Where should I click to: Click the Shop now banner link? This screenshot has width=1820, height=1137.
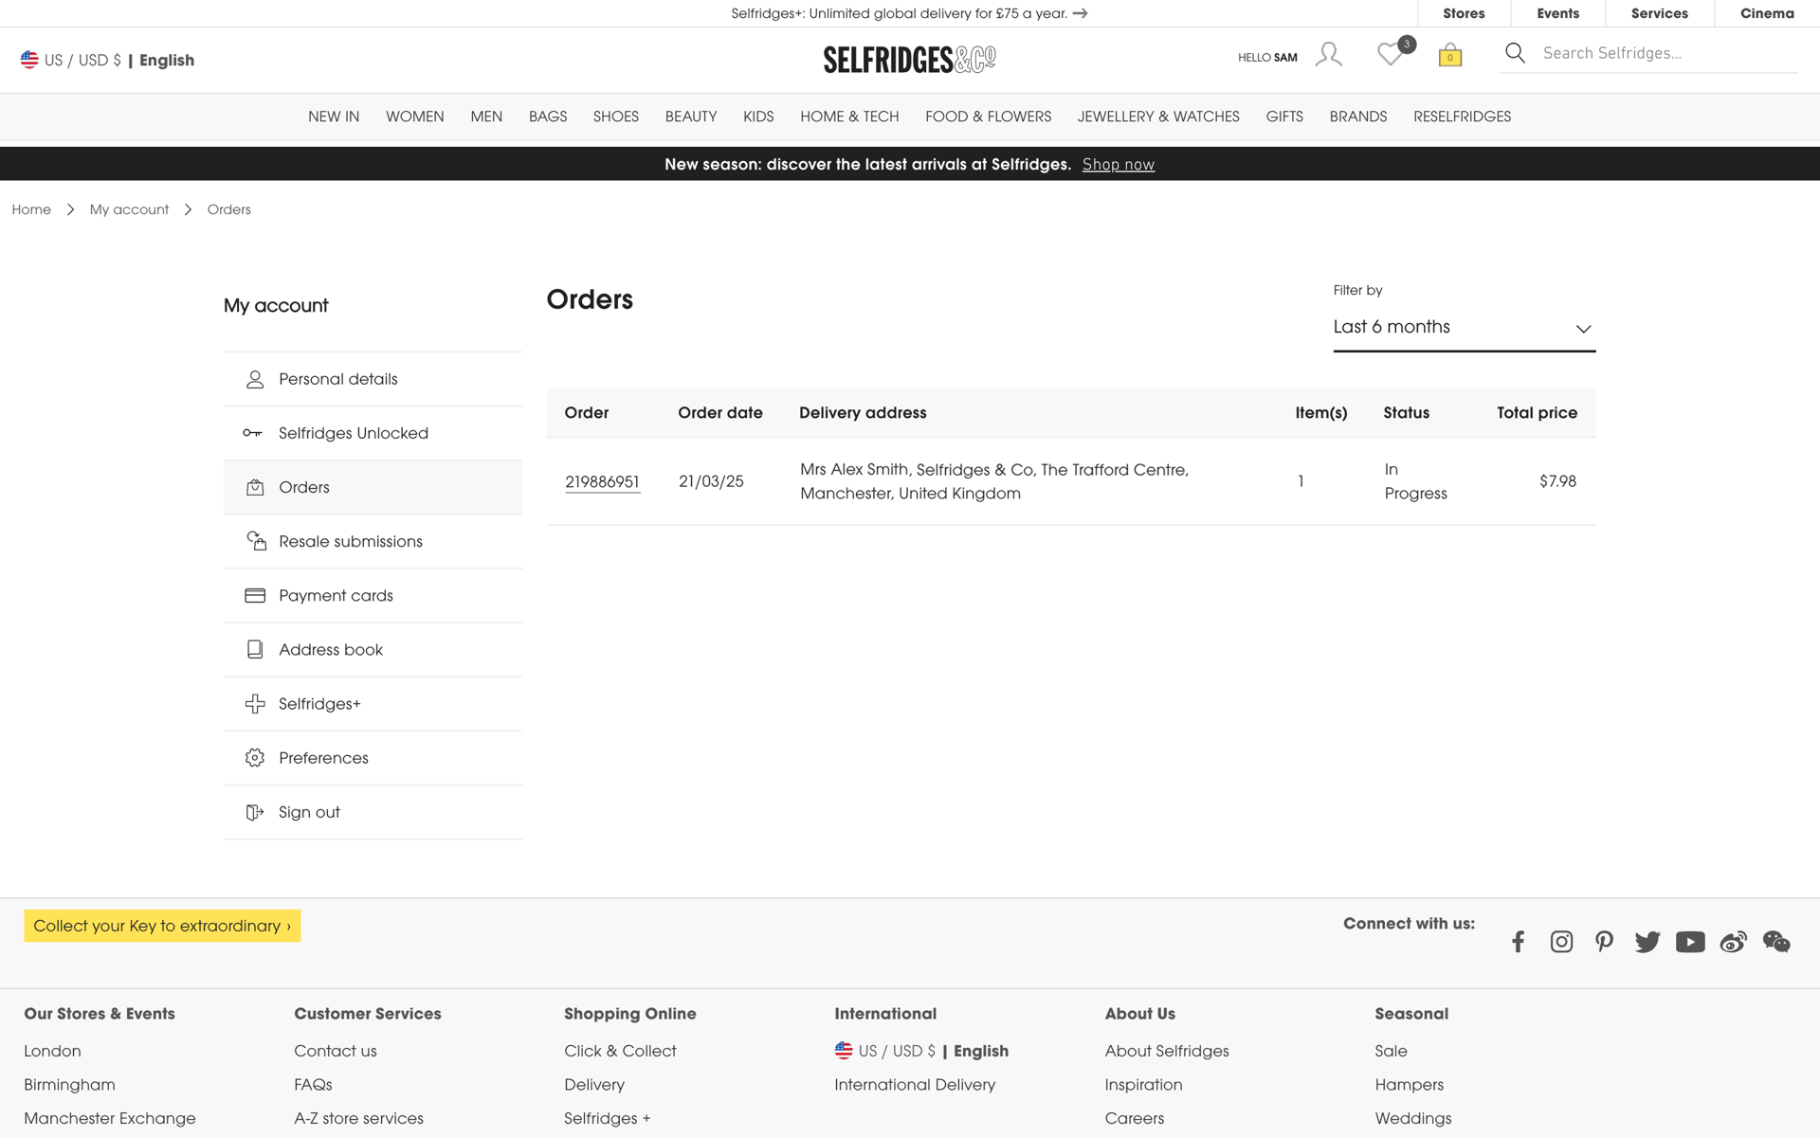pos(1118,164)
